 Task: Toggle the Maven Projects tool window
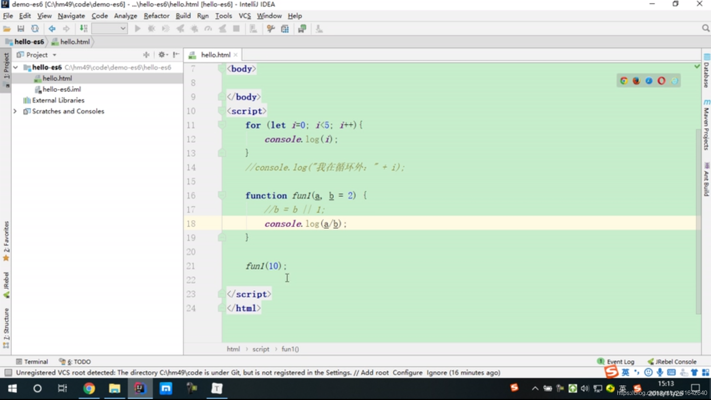click(x=707, y=124)
